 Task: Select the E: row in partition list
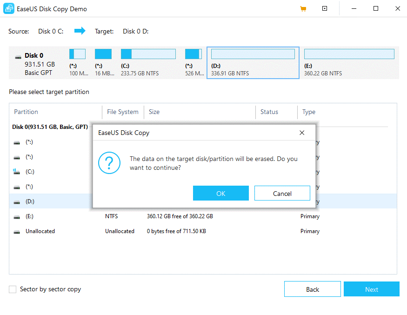(203, 216)
